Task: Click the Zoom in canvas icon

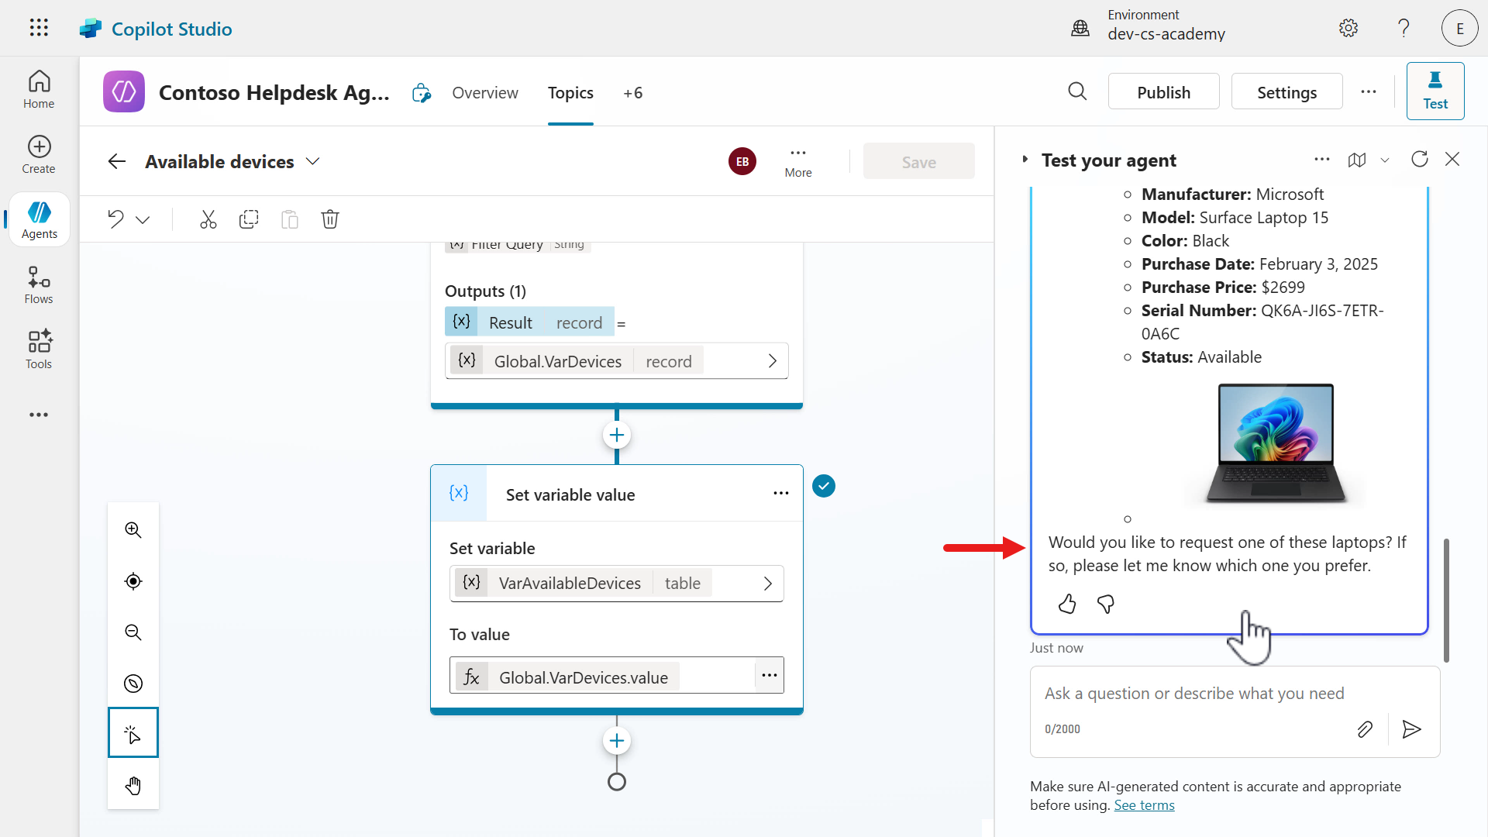Action: (x=133, y=530)
